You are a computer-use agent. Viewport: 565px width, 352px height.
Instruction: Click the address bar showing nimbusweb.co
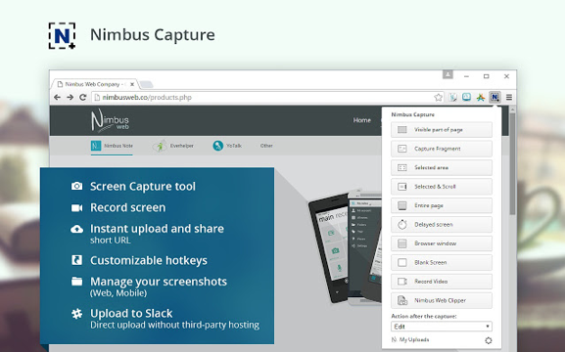pos(262,97)
